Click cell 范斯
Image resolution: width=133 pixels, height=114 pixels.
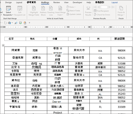point(36,50)
